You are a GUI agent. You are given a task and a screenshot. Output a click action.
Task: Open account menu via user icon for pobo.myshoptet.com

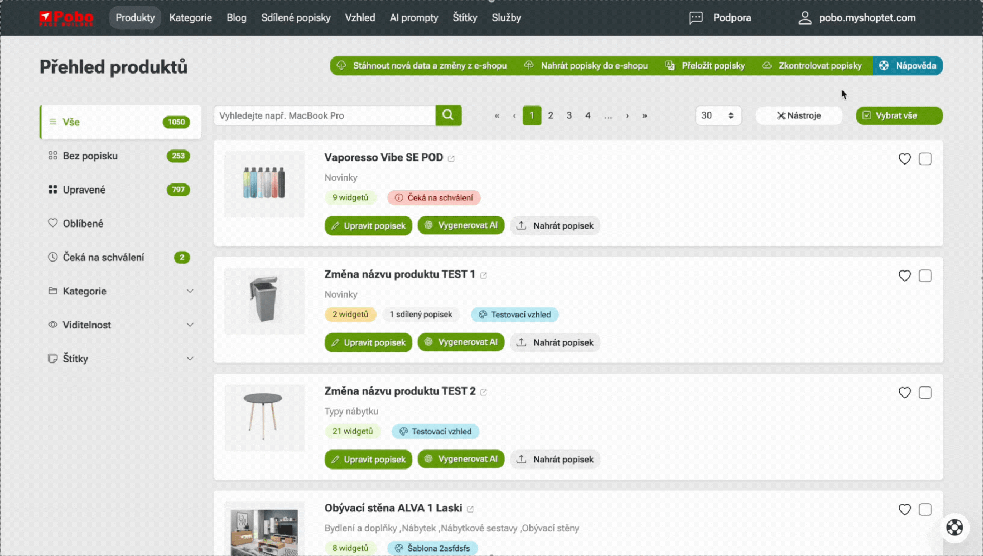[x=804, y=17]
